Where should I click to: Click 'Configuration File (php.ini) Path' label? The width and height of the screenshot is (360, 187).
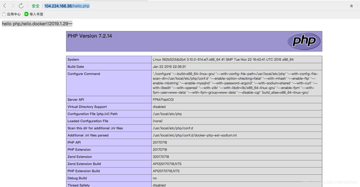(92, 114)
